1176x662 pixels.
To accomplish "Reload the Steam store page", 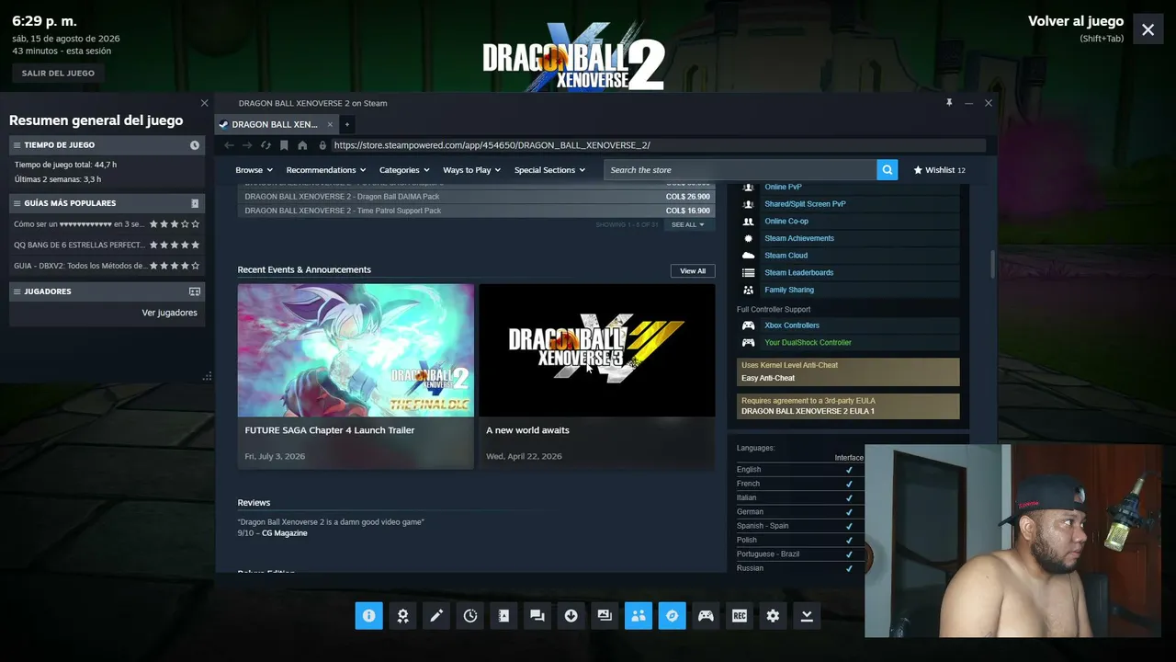I will 266,145.
